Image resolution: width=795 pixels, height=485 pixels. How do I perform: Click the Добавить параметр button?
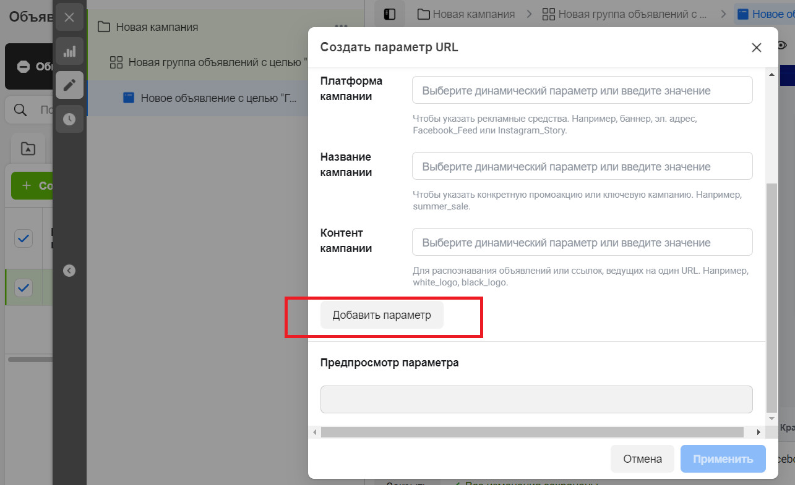[x=382, y=315]
